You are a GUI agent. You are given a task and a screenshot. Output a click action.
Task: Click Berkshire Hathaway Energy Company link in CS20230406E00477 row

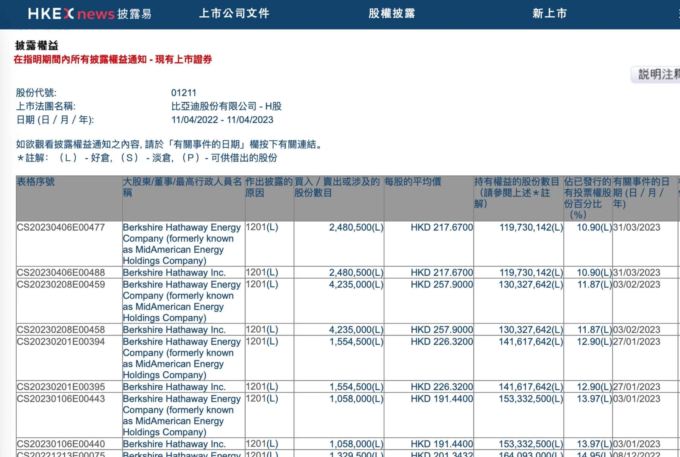click(x=182, y=244)
